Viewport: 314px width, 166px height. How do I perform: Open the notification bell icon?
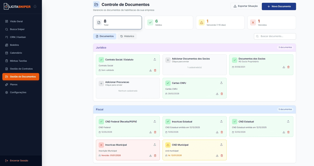pyautogui.click(x=35, y=6)
